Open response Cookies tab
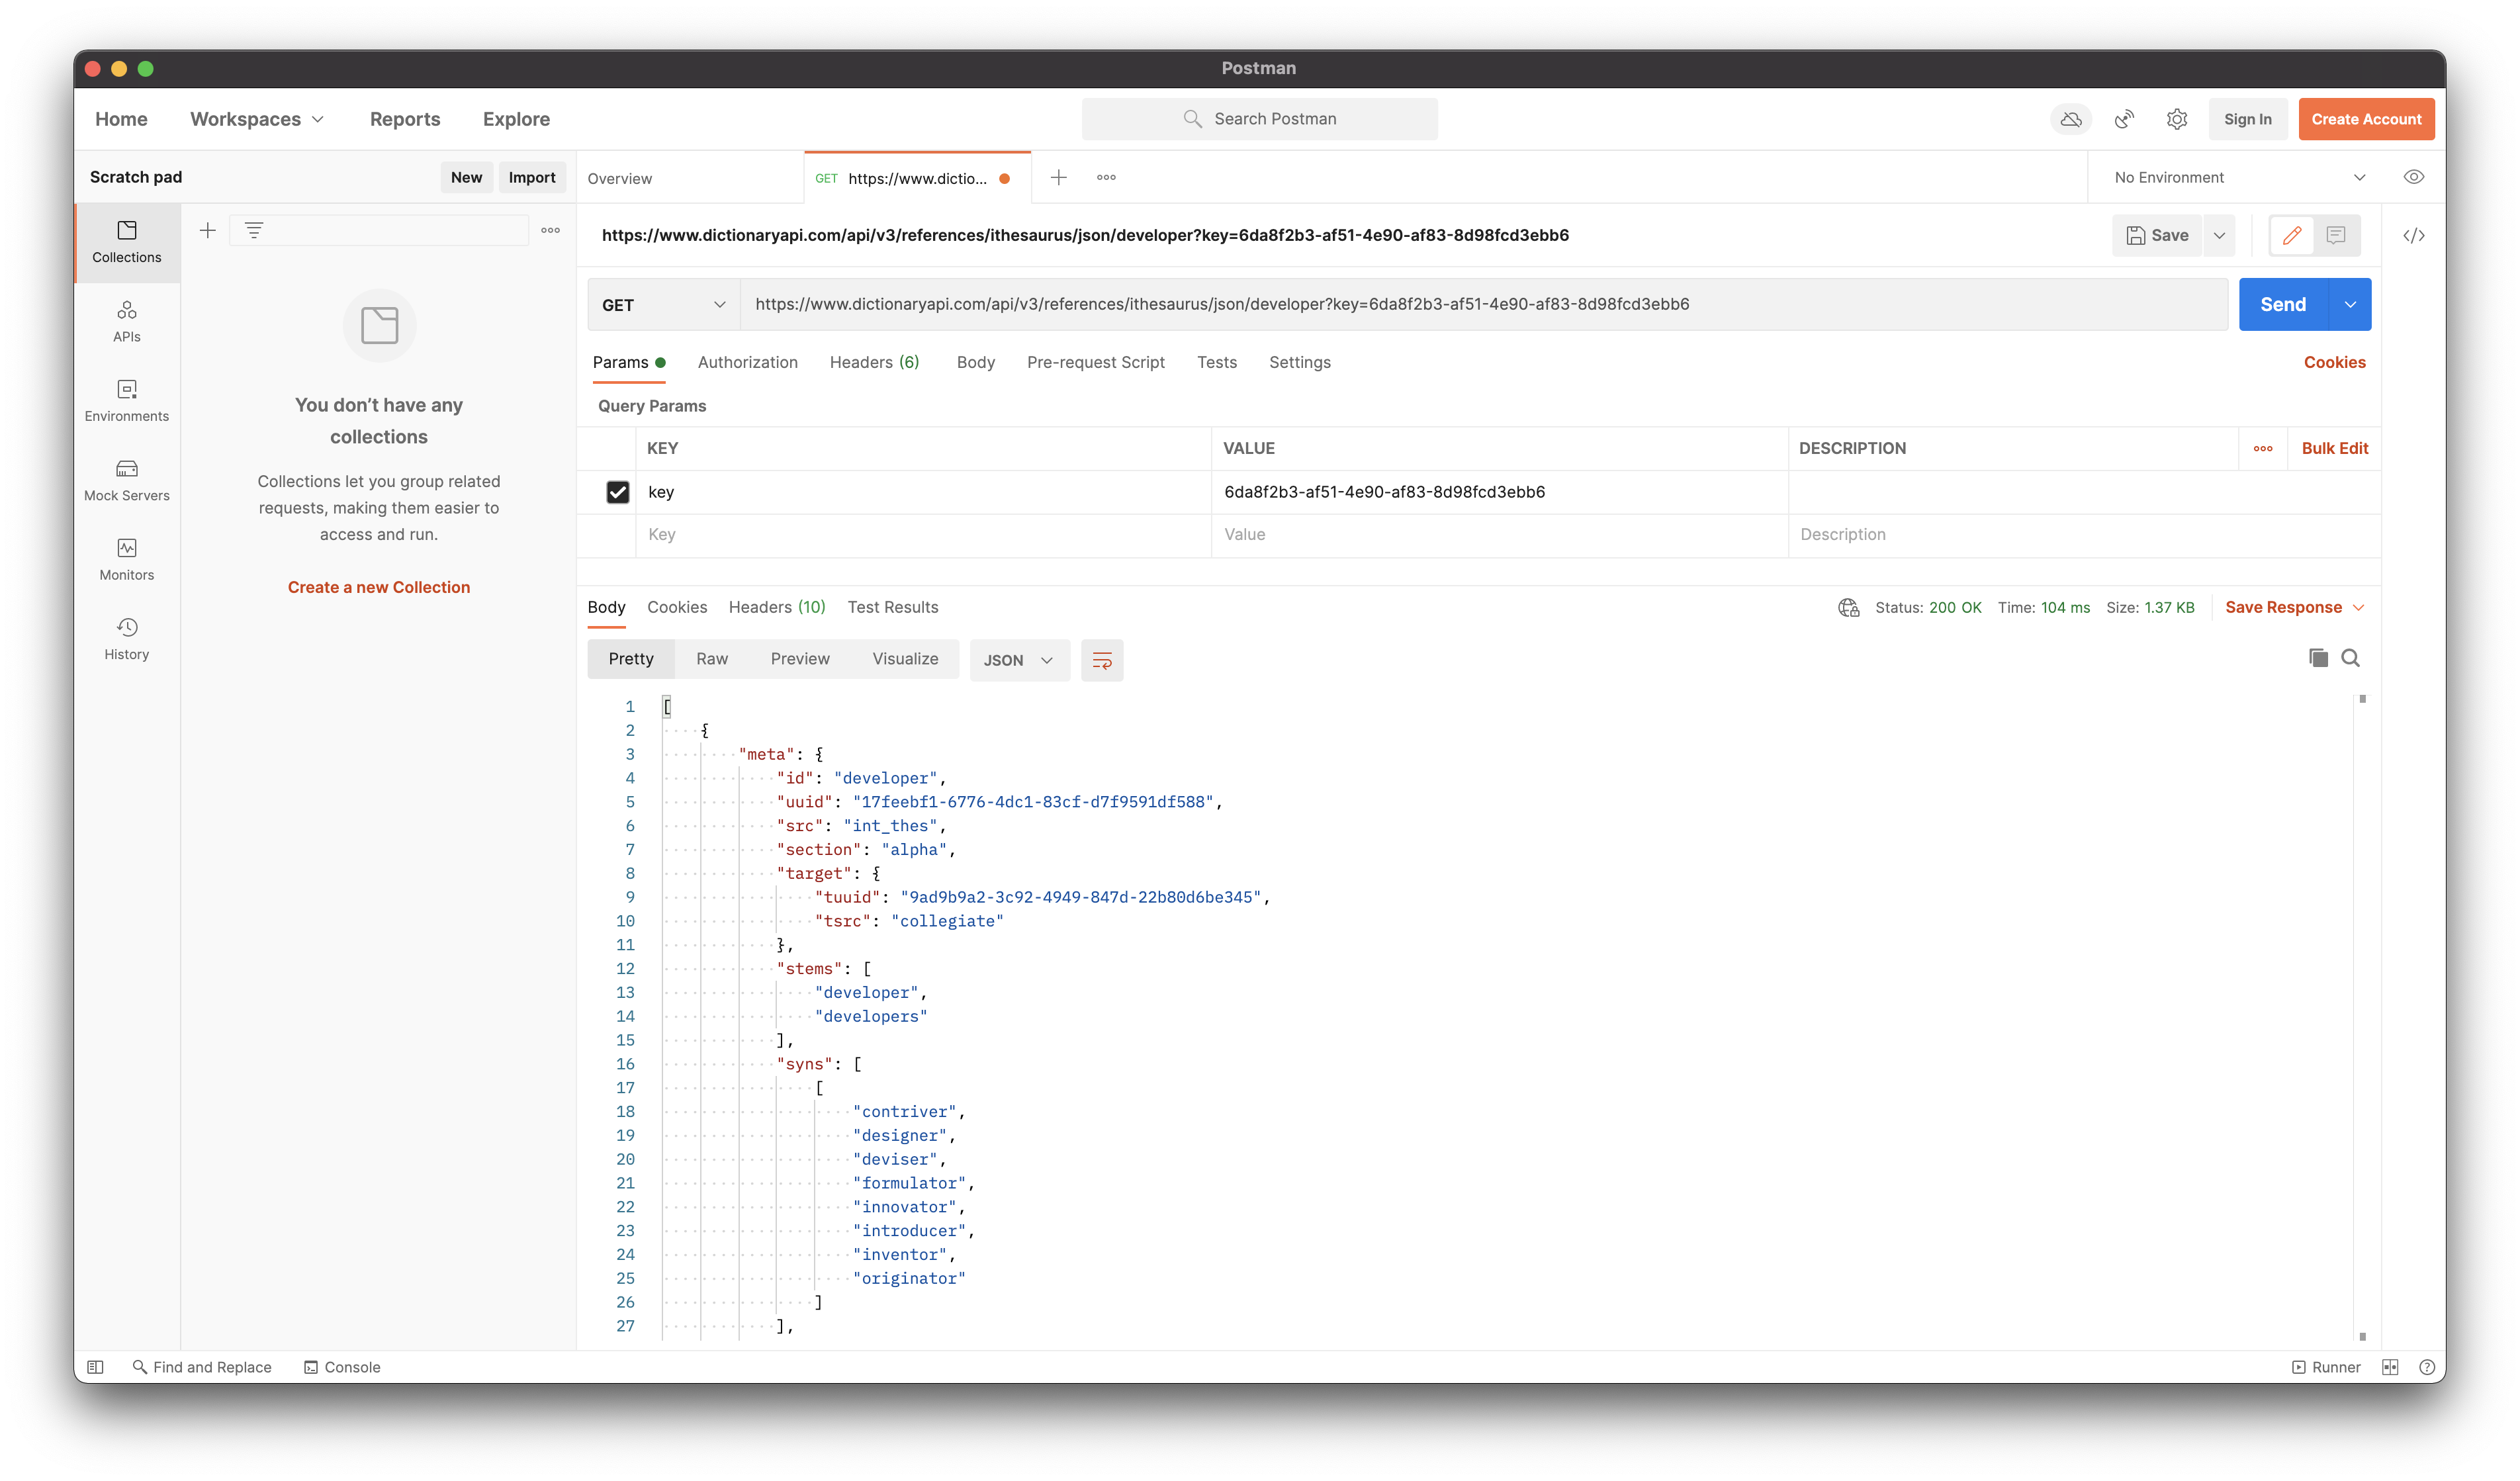 click(x=677, y=607)
